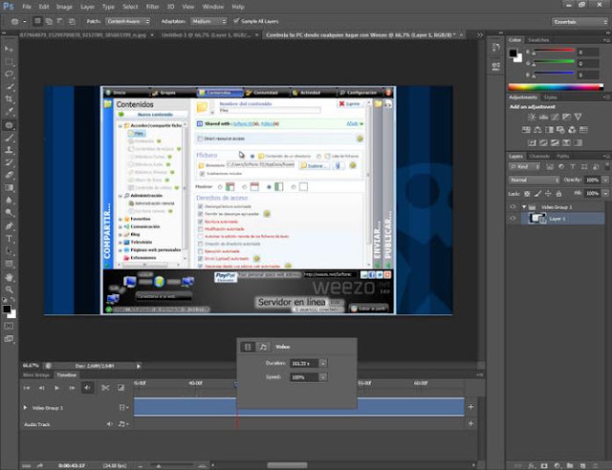Switch to the Channels tab
The height and width of the screenshot is (470, 612).
click(x=539, y=156)
